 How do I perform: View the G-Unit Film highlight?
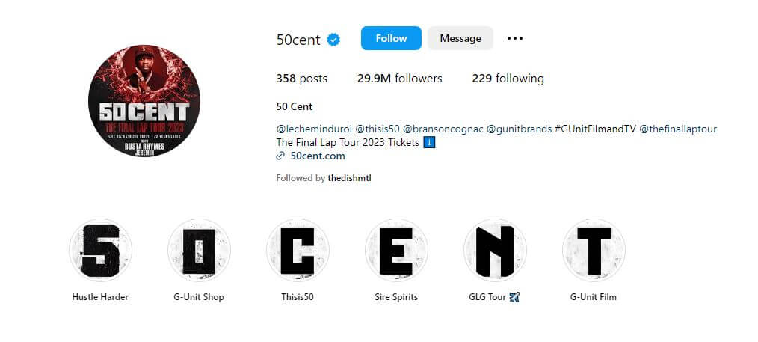pos(593,250)
